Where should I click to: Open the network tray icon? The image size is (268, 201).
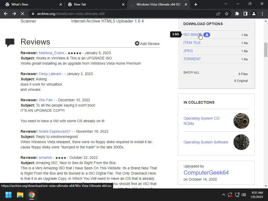237,195
